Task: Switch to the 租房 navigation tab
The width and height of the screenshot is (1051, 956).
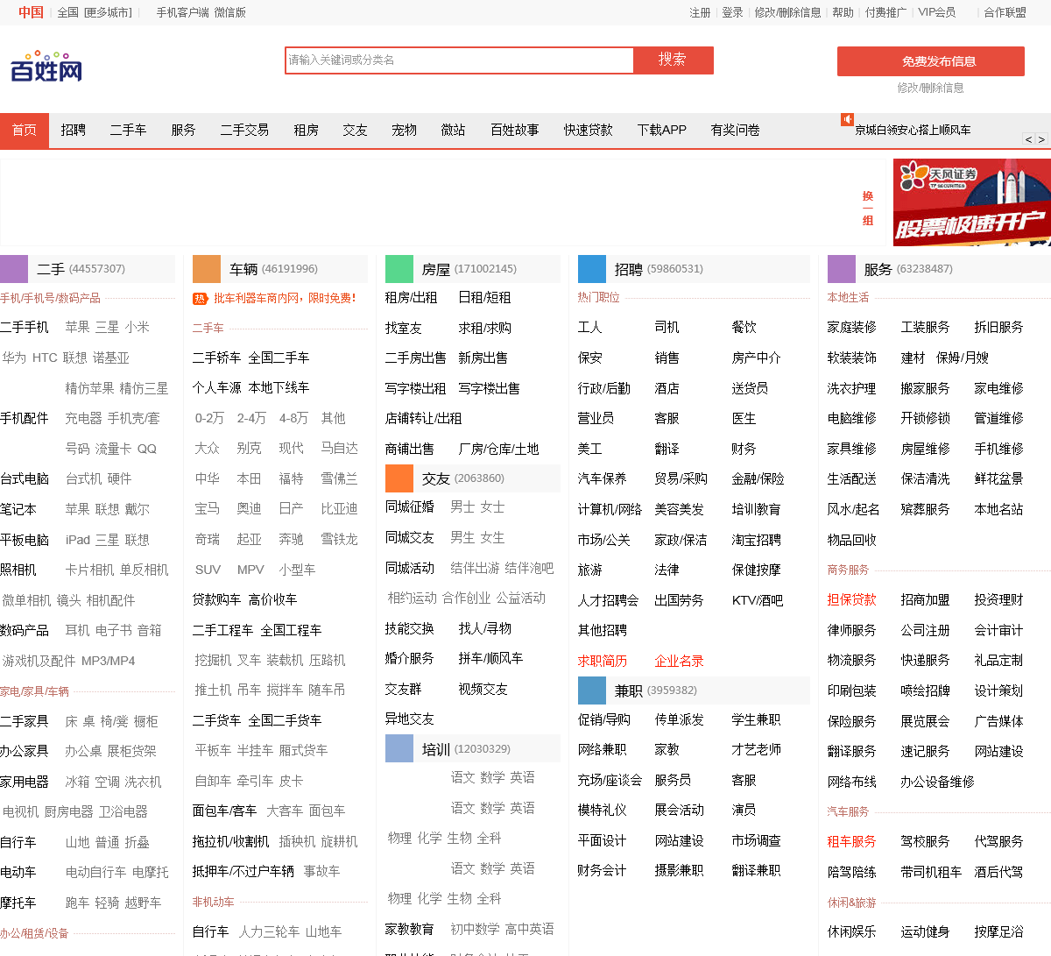Action: (306, 130)
